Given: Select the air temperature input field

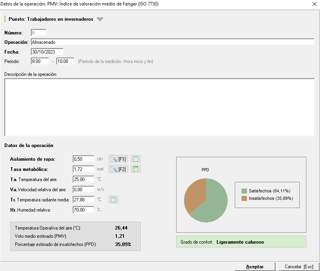Looking at the screenshot, I should tap(84, 179).
